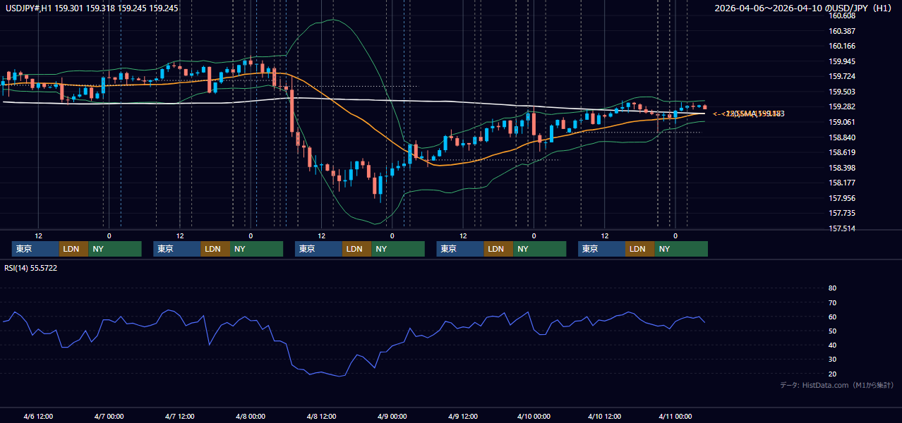Click the 160.387 price axis label
This screenshot has width=902, height=423.
click(842, 31)
